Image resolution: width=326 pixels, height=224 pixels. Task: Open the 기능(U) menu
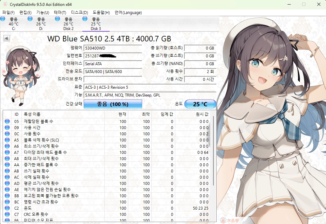(43, 12)
